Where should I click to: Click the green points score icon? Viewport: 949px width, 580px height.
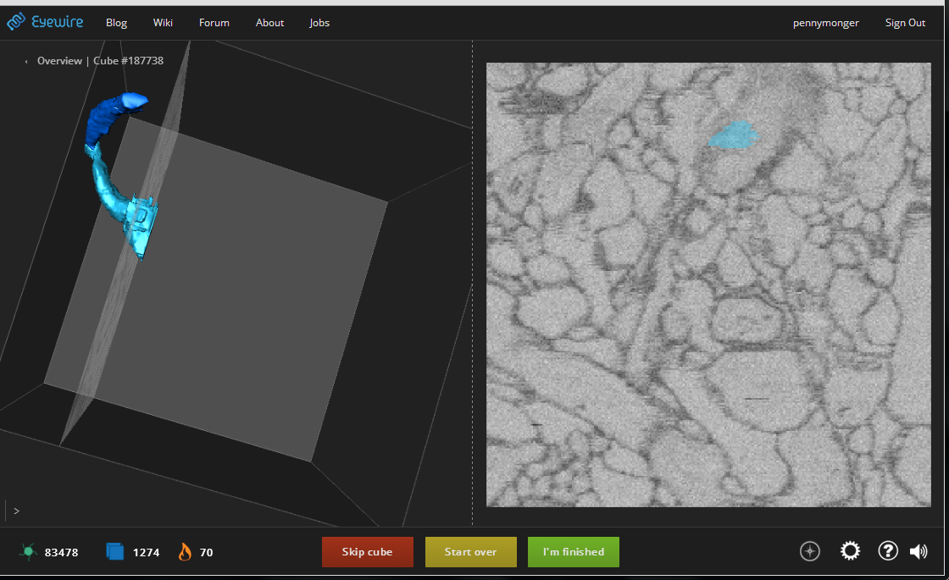[28, 552]
